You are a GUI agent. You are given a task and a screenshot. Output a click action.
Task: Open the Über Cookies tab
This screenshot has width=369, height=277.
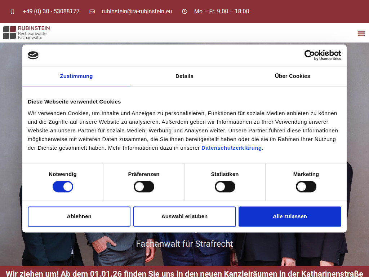(292, 76)
